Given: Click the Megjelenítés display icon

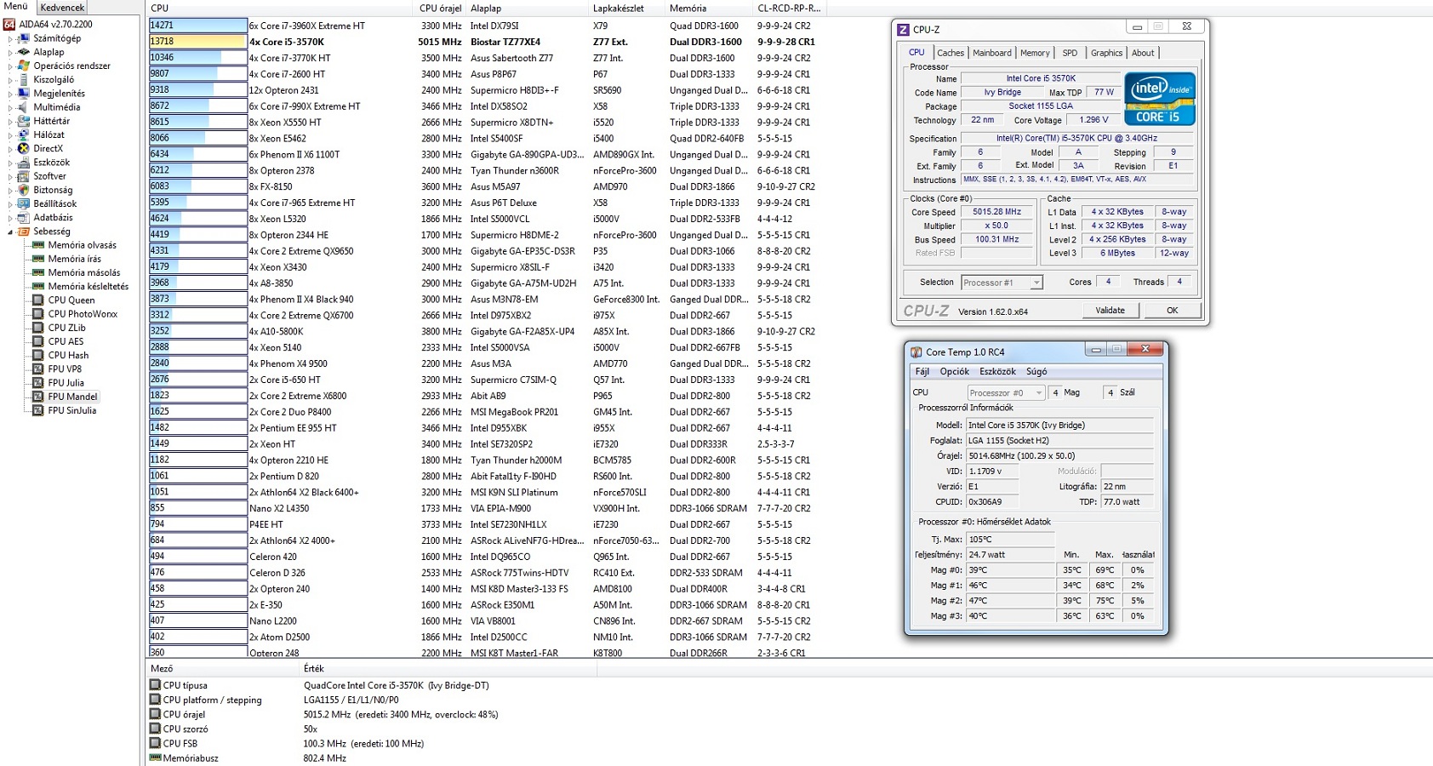Looking at the screenshot, I should [24, 94].
